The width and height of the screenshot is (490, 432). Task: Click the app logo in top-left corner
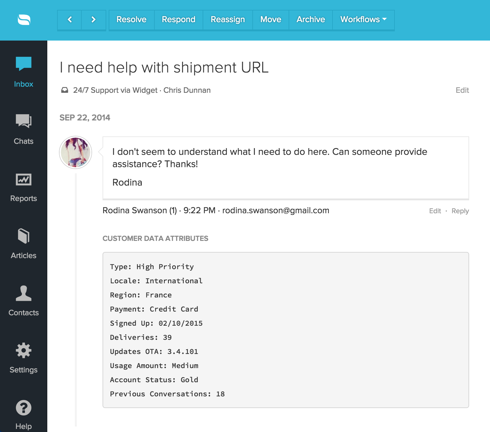click(24, 20)
